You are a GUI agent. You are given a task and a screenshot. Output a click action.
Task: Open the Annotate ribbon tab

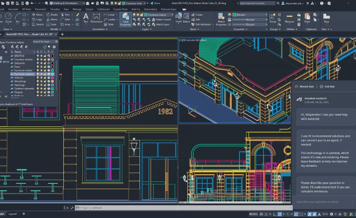click(13, 9)
